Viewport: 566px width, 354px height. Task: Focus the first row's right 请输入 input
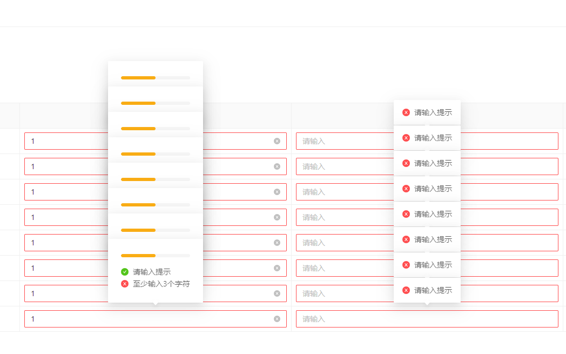pos(427,141)
